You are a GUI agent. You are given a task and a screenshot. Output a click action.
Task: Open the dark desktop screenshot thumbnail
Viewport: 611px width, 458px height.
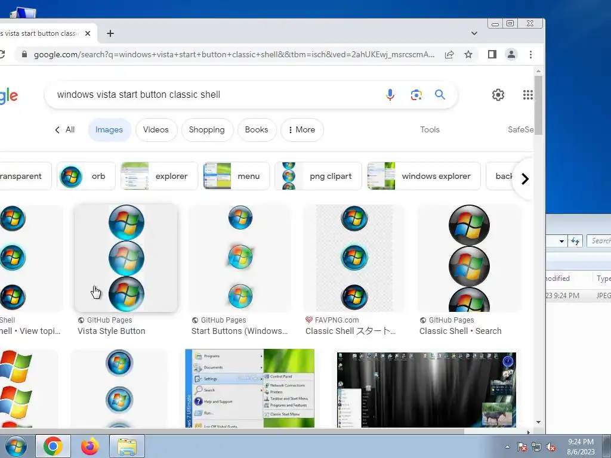pos(426,390)
